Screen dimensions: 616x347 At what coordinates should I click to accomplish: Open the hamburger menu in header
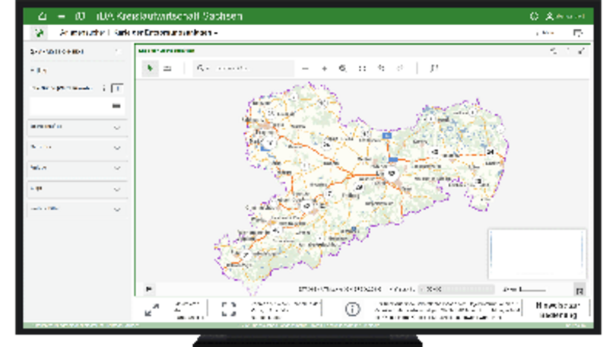[61, 15]
